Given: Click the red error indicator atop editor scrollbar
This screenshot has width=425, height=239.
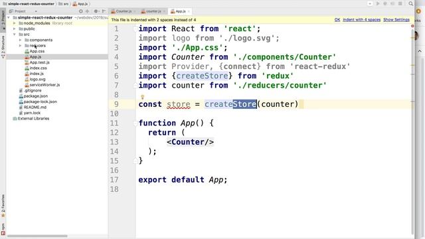Looking at the screenshot, I should [412, 26].
